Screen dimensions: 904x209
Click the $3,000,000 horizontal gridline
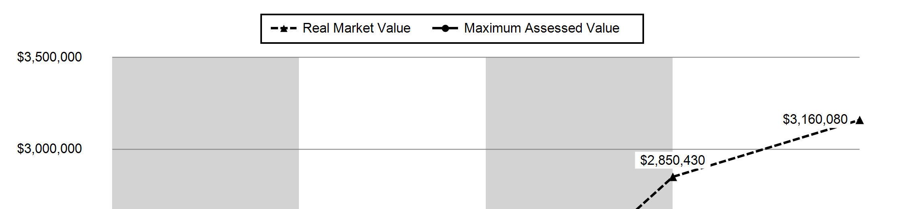(392, 149)
